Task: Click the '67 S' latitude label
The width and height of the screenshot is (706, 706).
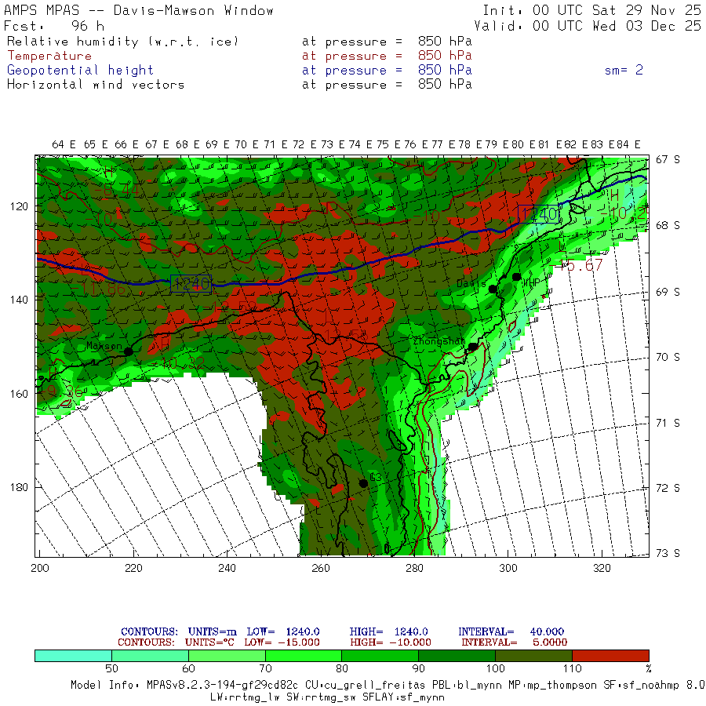Action: (x=668, y=159)
